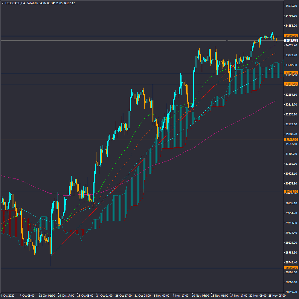Click the 28019.70 value on the price scale
299x299 pixels.
291,292
